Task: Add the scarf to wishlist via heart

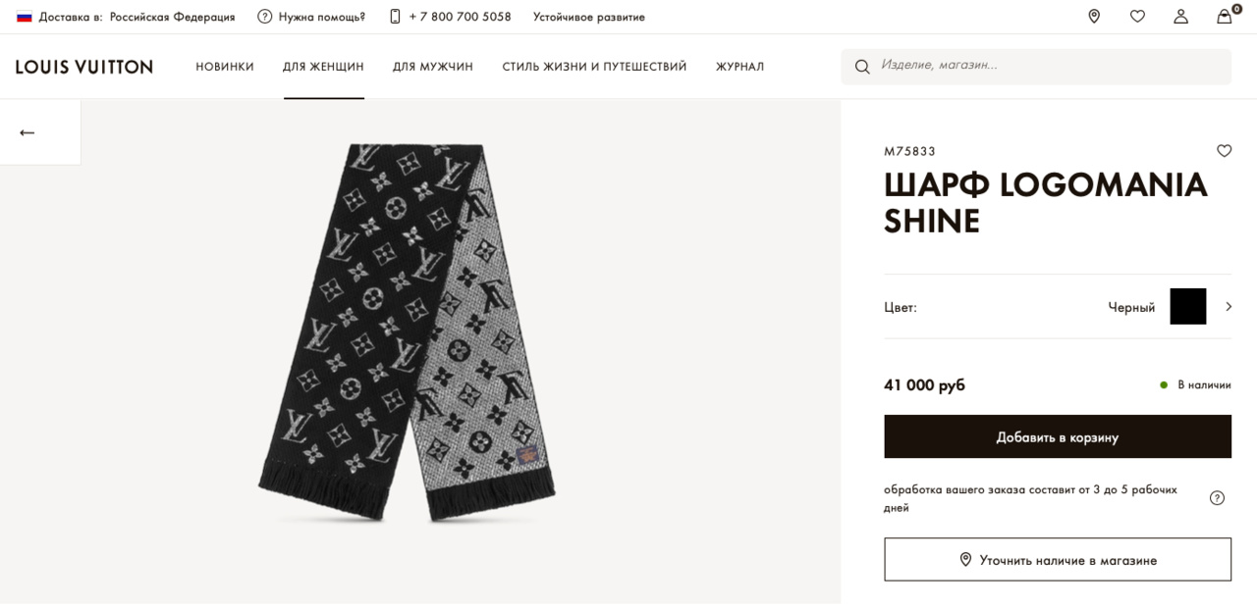Action: pyautogui.click(x=1224, y=151)
